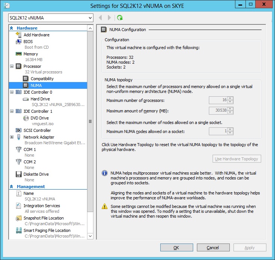This screenshot has height=260, width=275.
Task: Click Maximum NUMA nodes on socket field
Action: [x=218, y=131]
